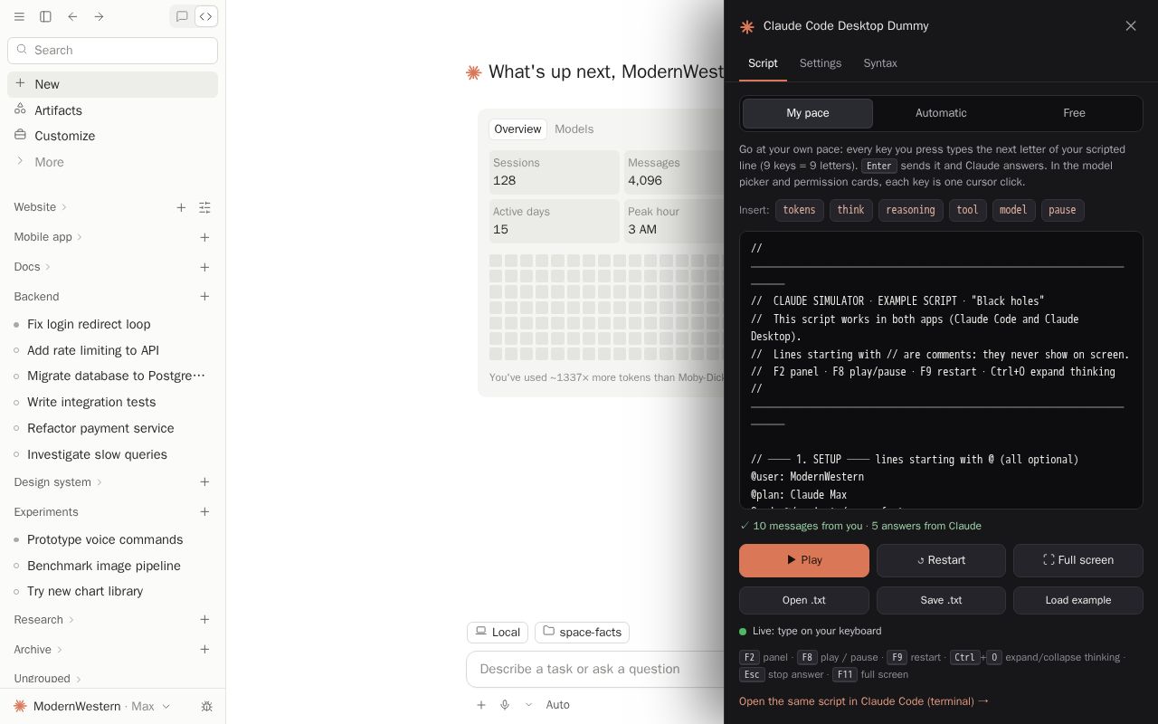The width and height of the screenshot is (1158, 724).
Task: Select the Overview tab
Action: coord(517,129)
